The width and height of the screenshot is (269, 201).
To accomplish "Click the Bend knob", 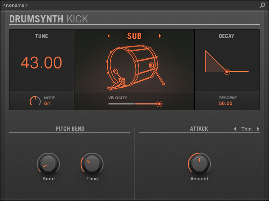I will [x=48, y=163].
